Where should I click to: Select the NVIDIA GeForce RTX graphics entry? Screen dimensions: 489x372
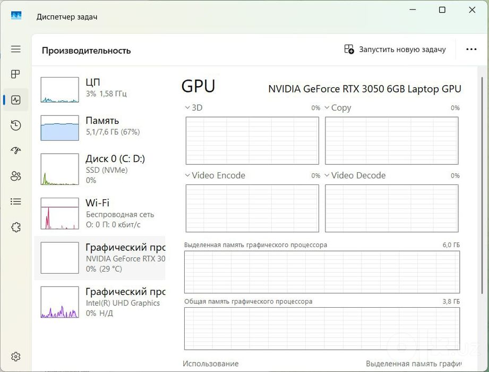pos(100,258)
